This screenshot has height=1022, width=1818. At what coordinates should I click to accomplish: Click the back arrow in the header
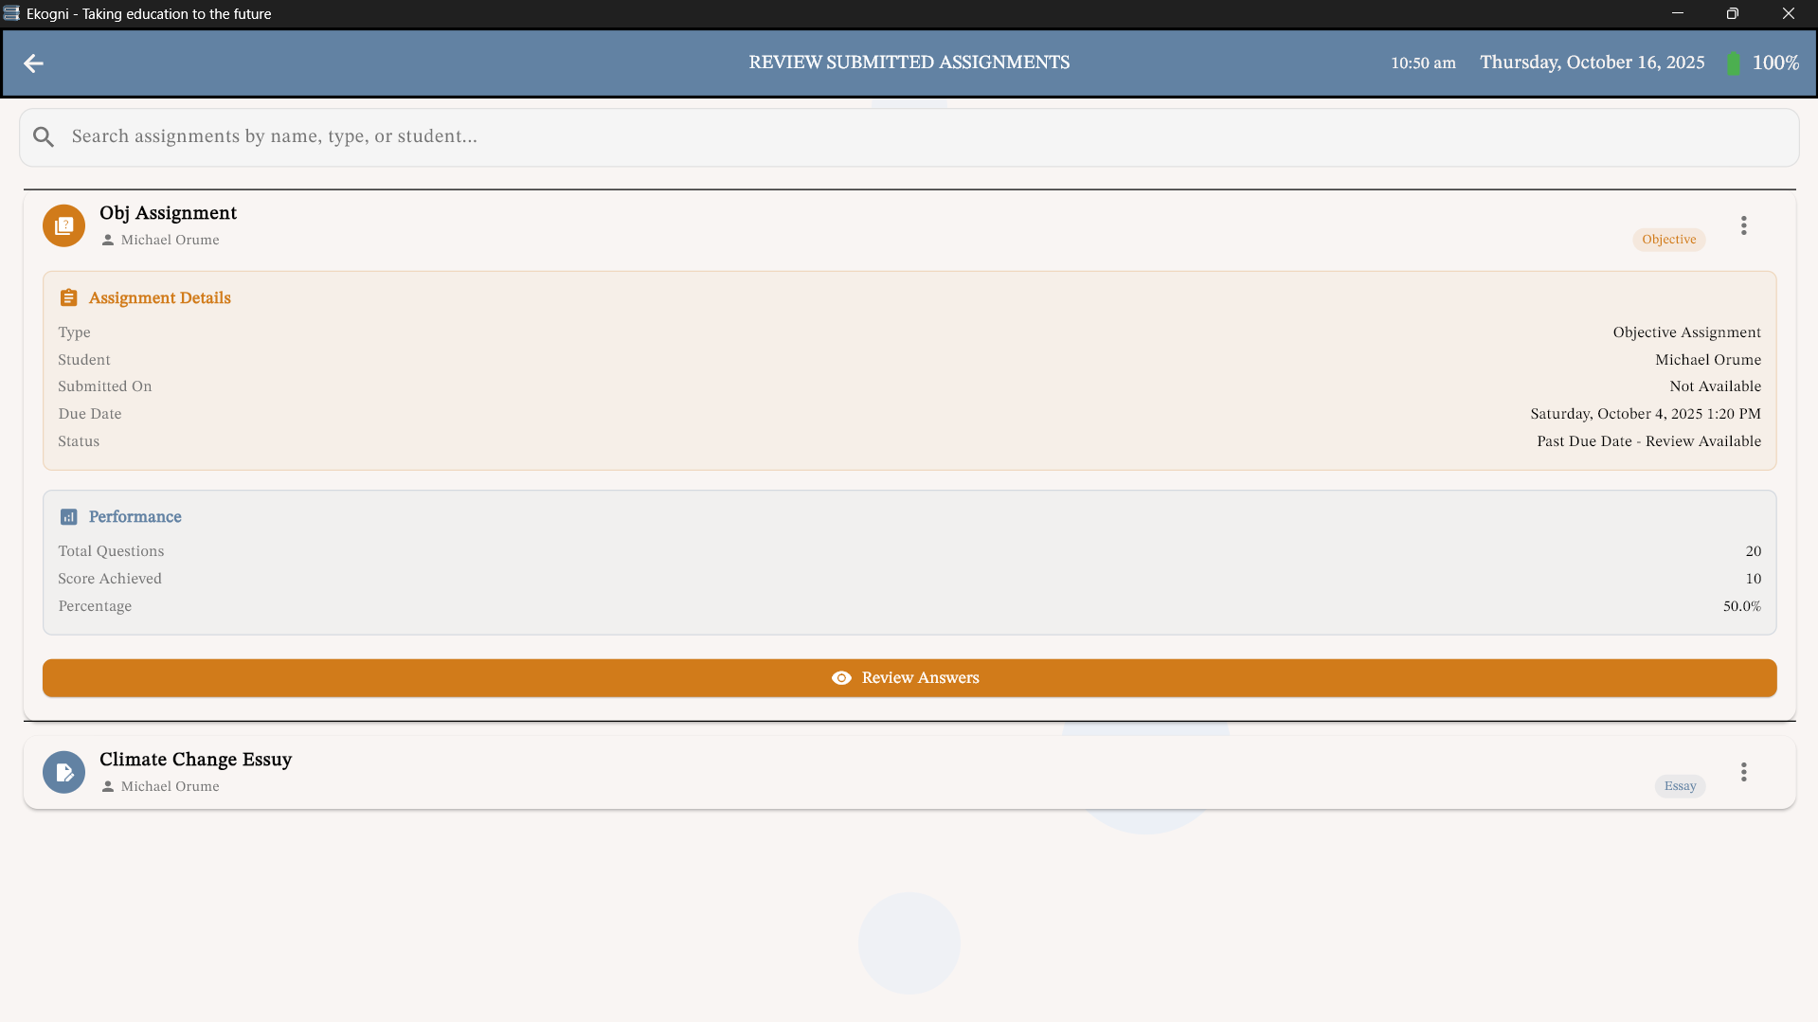[34, 63]
